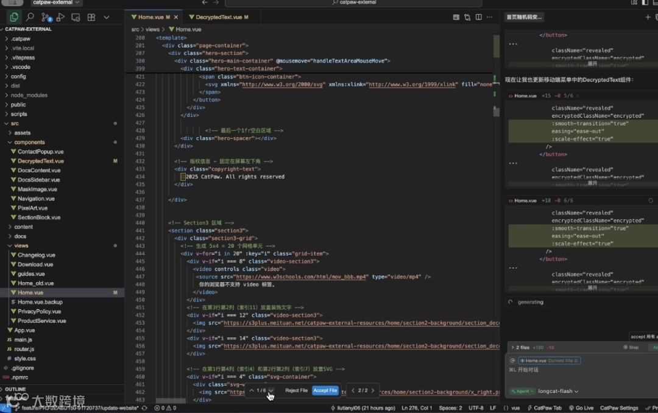Open the editor more actions menu
This screenshot has width=658, height=413.
tap(490, 17)
